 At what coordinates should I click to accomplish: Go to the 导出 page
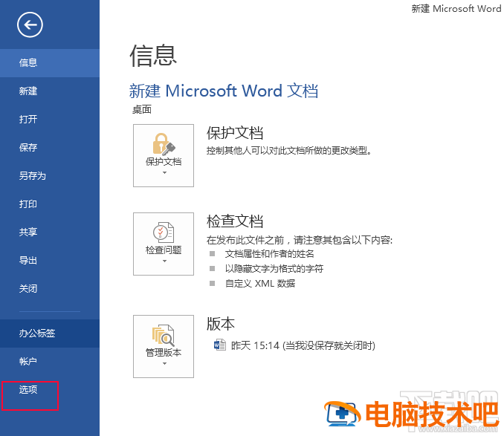50,261
